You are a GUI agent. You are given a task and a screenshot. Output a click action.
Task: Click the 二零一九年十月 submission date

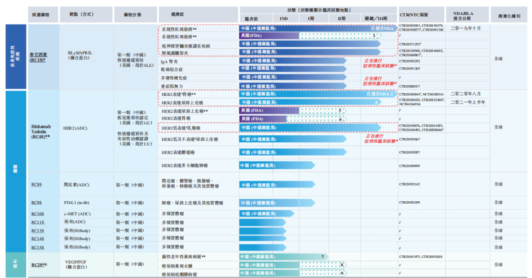click(x=465, y=29)
